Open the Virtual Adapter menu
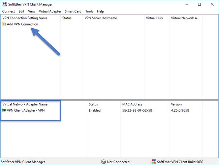 (50, 11)
